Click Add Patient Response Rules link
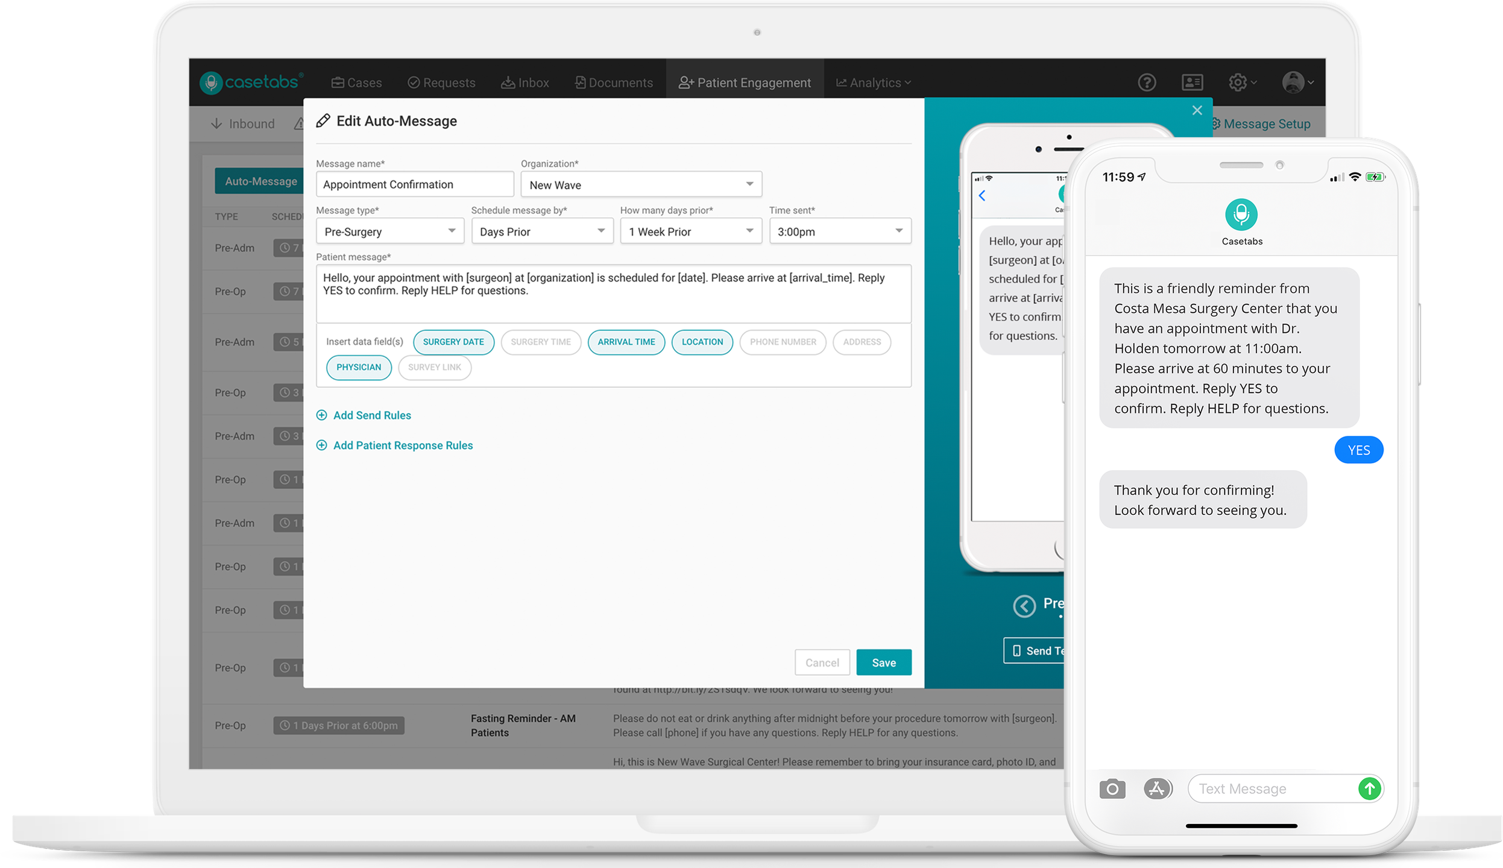 402,445
